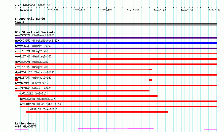Open nsv5903466 (Almarri2020) label
Image resolution: width=224 pixels, height=132 pixels.
click(33, 88)
